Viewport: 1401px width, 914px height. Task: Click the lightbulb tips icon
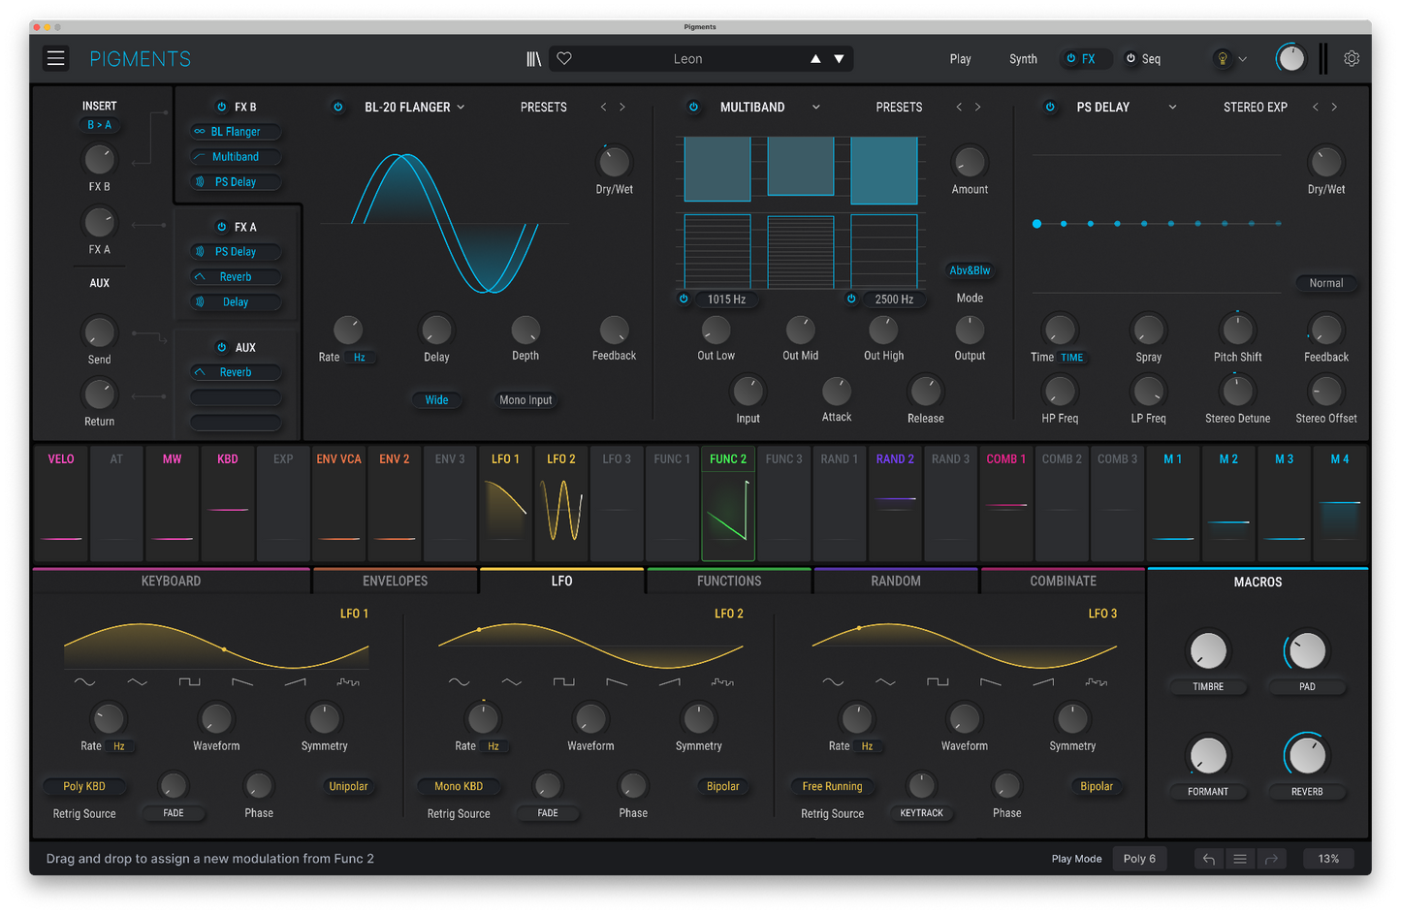tap(1223, 59)
